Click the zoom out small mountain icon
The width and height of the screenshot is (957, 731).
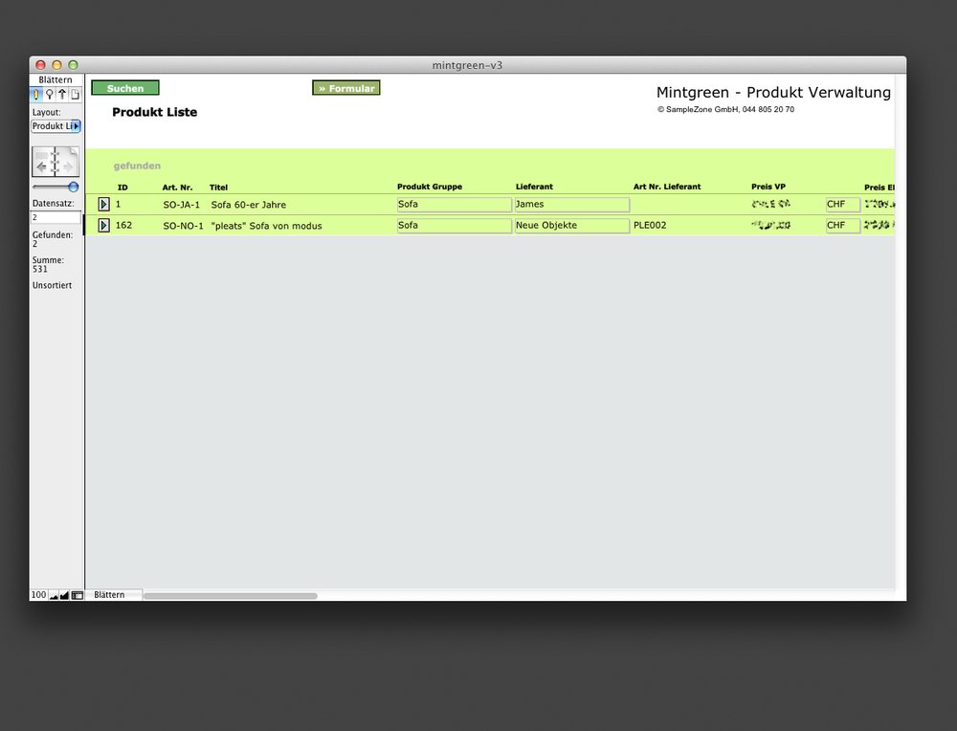click(x=54, y=595)
